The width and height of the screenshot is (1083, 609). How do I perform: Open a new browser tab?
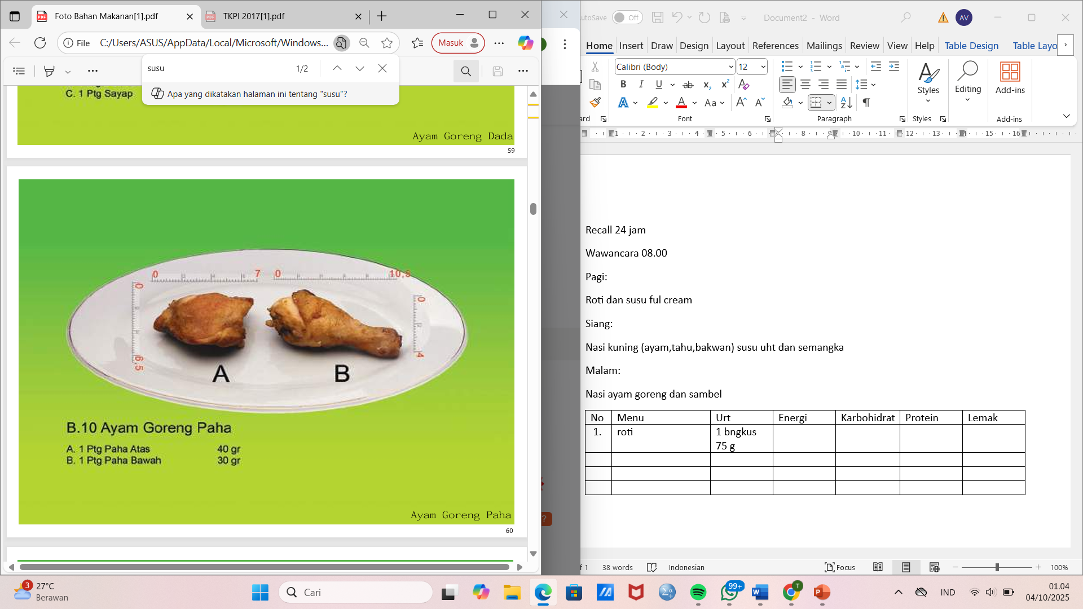tap(382, 16)
